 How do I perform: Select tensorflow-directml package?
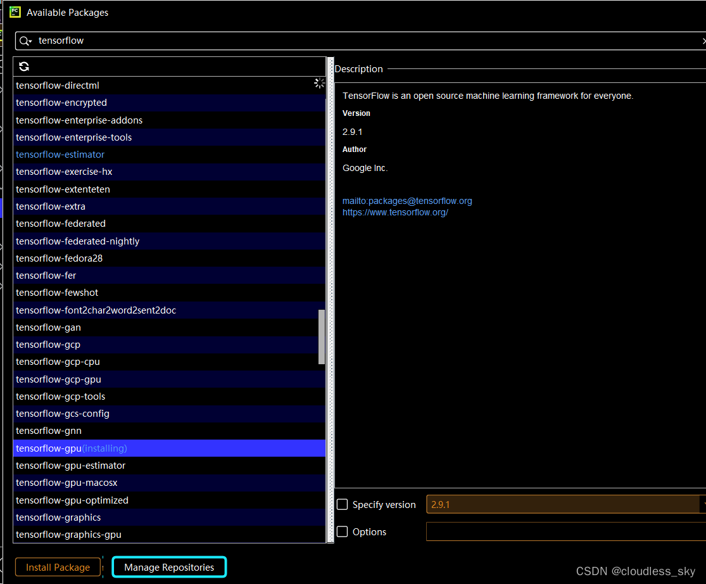[x=169, y=86]
